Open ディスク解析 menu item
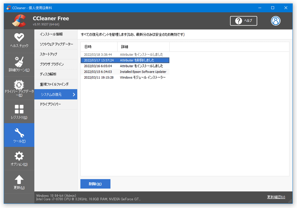297x208 pixels. point(56,74)
